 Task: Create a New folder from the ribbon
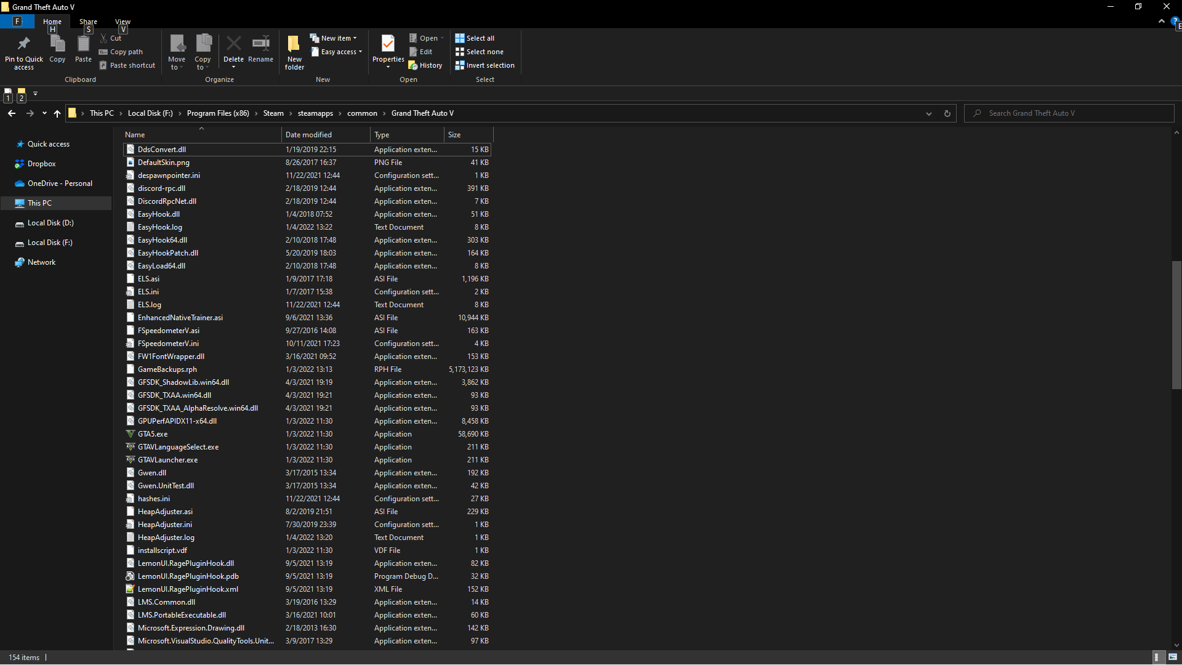click(294, 52)
